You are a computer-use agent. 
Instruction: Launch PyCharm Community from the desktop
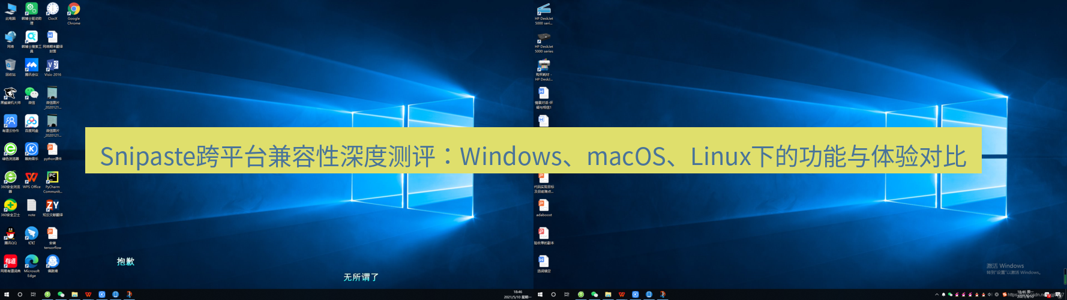coord(53,182)
